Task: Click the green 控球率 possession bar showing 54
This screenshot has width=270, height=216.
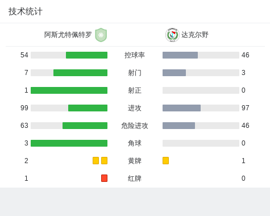Action: pos(86,55)
